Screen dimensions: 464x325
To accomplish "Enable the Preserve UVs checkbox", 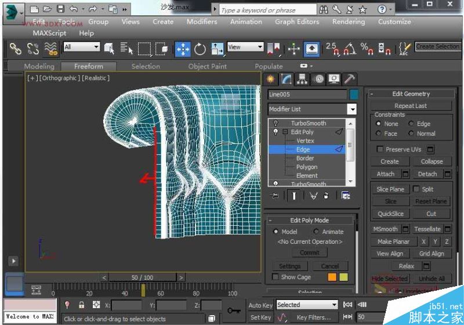I will [x=380, y=149].
